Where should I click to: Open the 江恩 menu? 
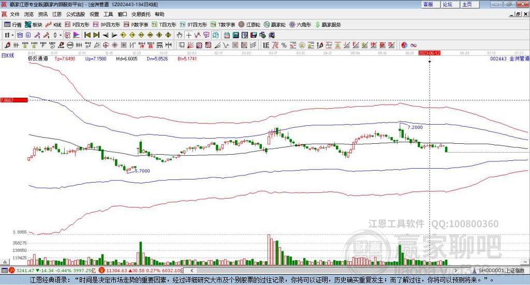tap(57, 14)
